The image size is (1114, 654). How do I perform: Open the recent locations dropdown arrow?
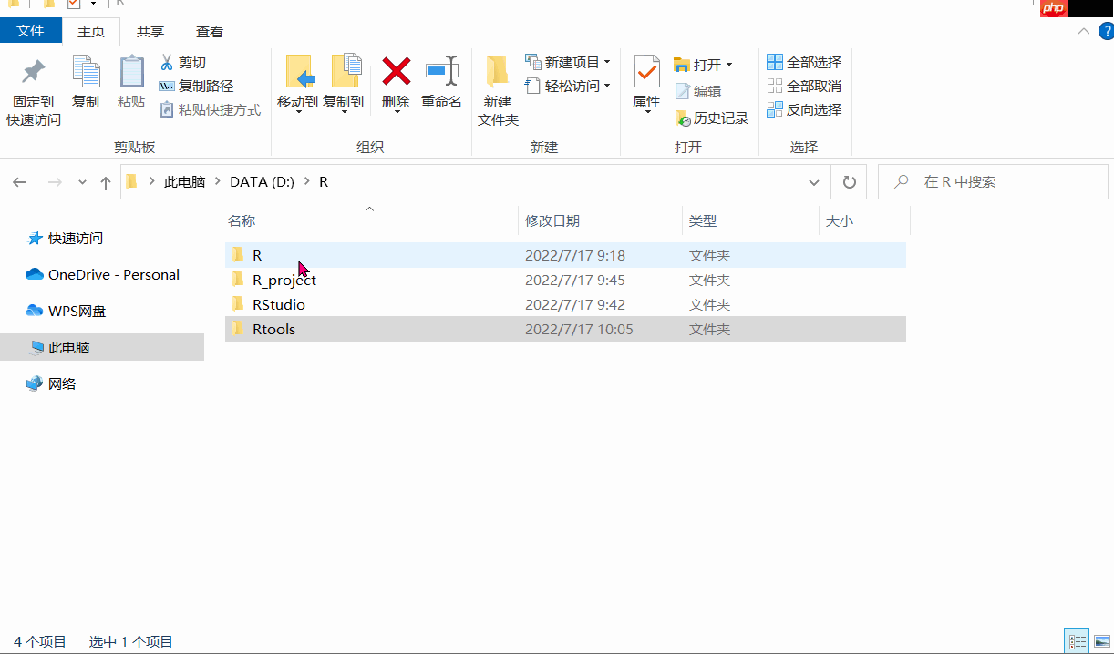pyautogui.click(x=82, y=182)
